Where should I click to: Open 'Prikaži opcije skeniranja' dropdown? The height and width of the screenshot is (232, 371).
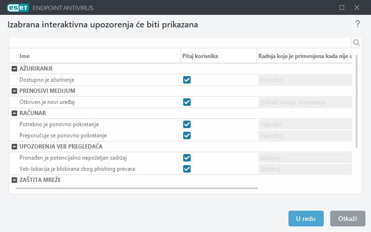305,102
